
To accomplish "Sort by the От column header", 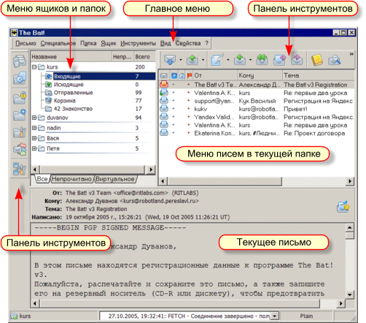I will [x=215, y=75].
